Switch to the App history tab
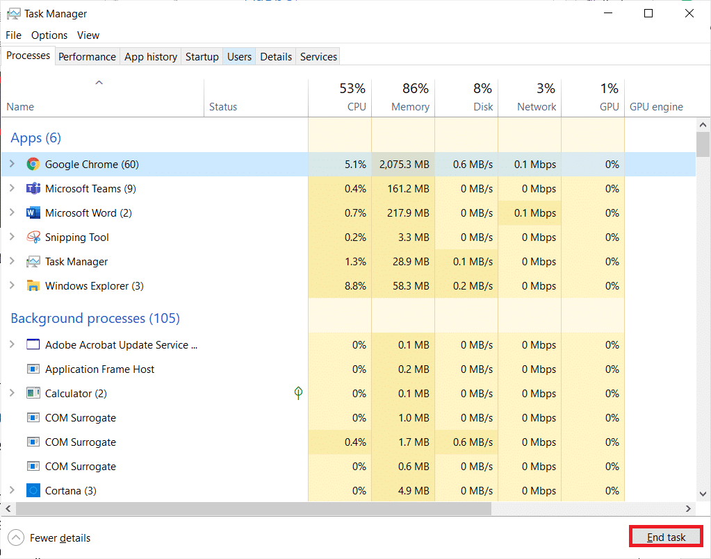This screenshot has height=559, width=711. [151, 57]
